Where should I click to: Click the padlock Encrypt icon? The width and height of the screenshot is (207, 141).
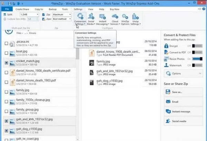(166, 46)
